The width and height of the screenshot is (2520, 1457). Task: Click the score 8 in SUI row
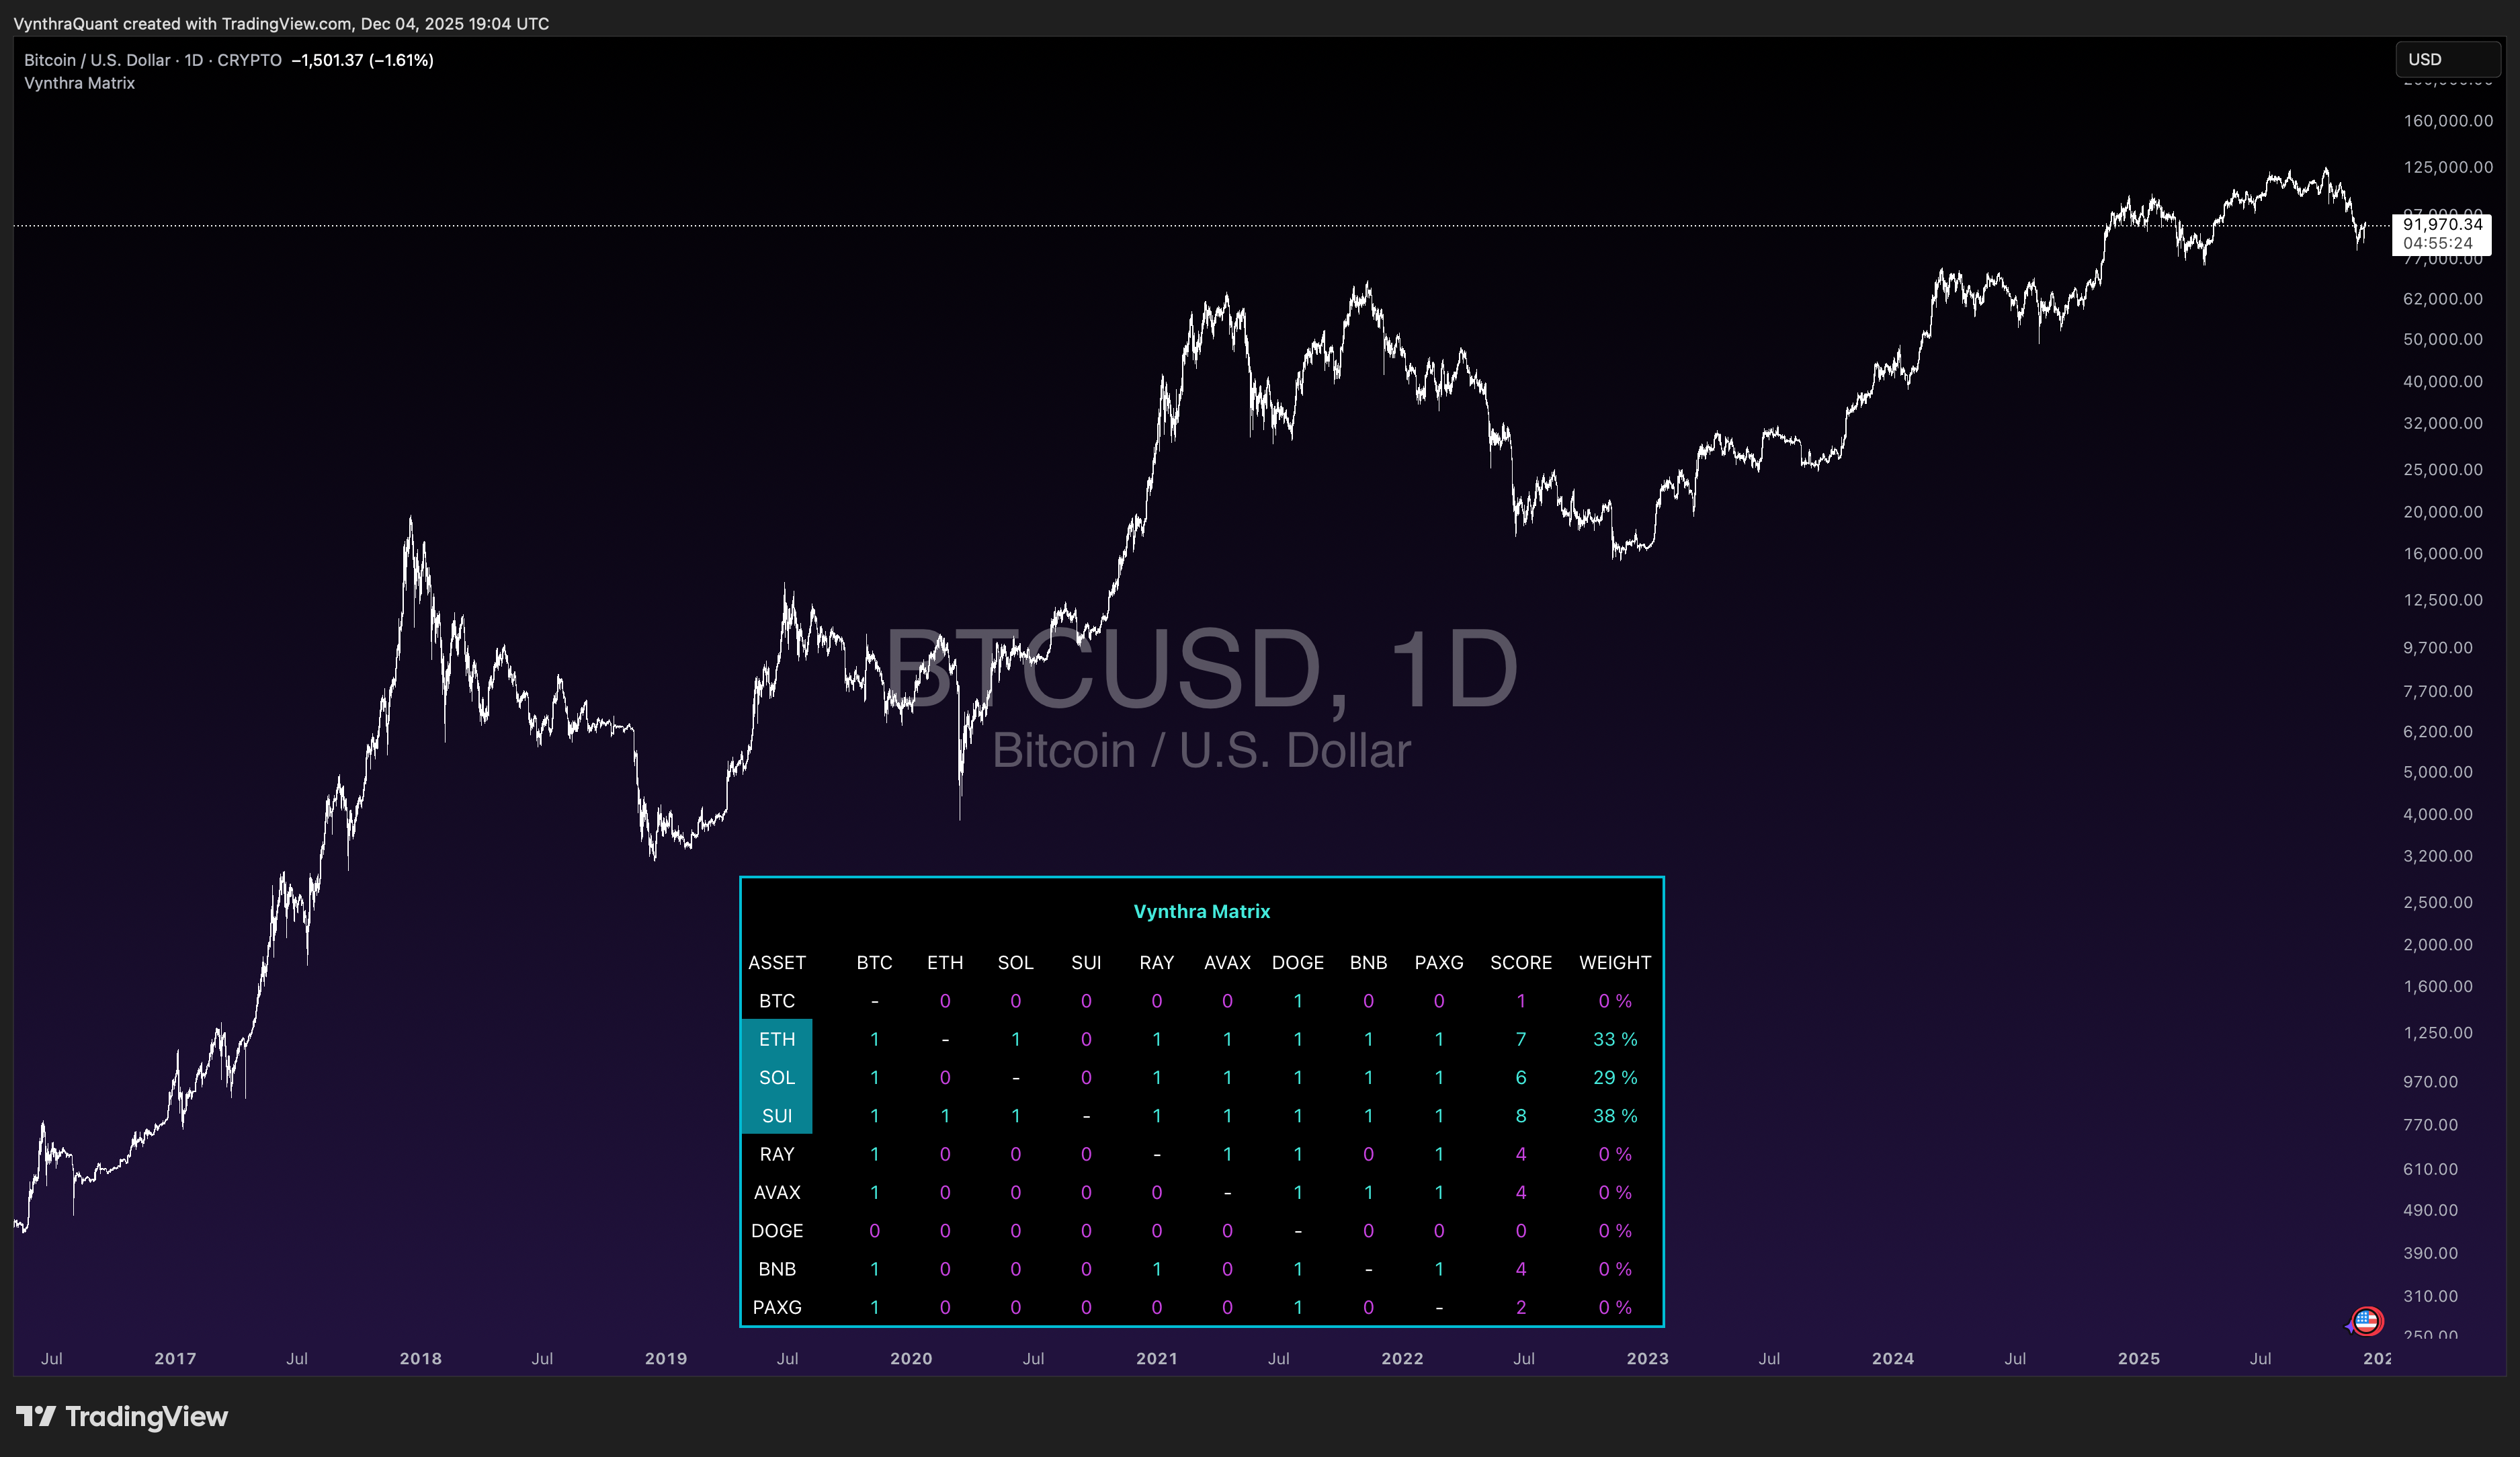coord(1521,1115)
